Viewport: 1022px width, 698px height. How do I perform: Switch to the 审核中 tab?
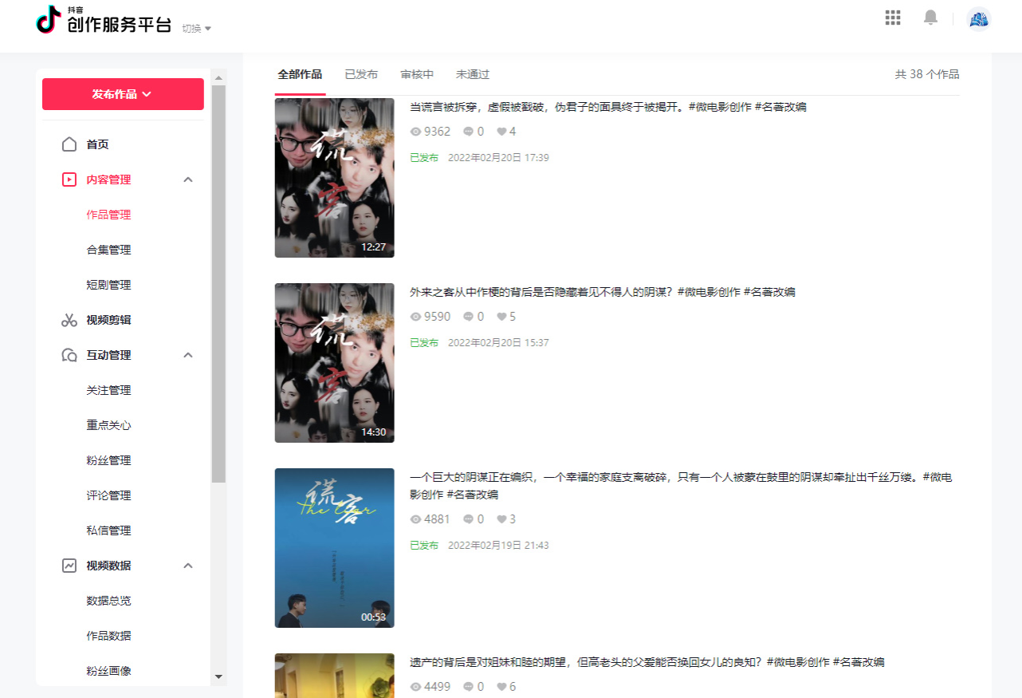pos(417,74)
